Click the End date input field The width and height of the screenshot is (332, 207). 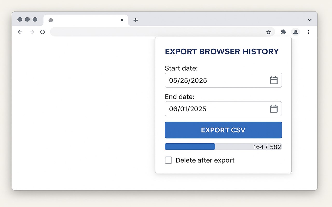(x=215, y=109)
